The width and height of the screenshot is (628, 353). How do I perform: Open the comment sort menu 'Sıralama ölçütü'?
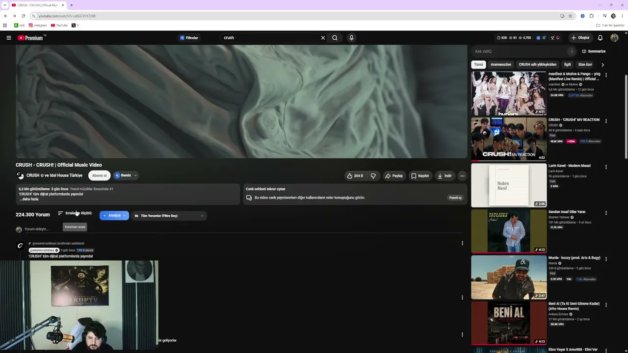75,213
